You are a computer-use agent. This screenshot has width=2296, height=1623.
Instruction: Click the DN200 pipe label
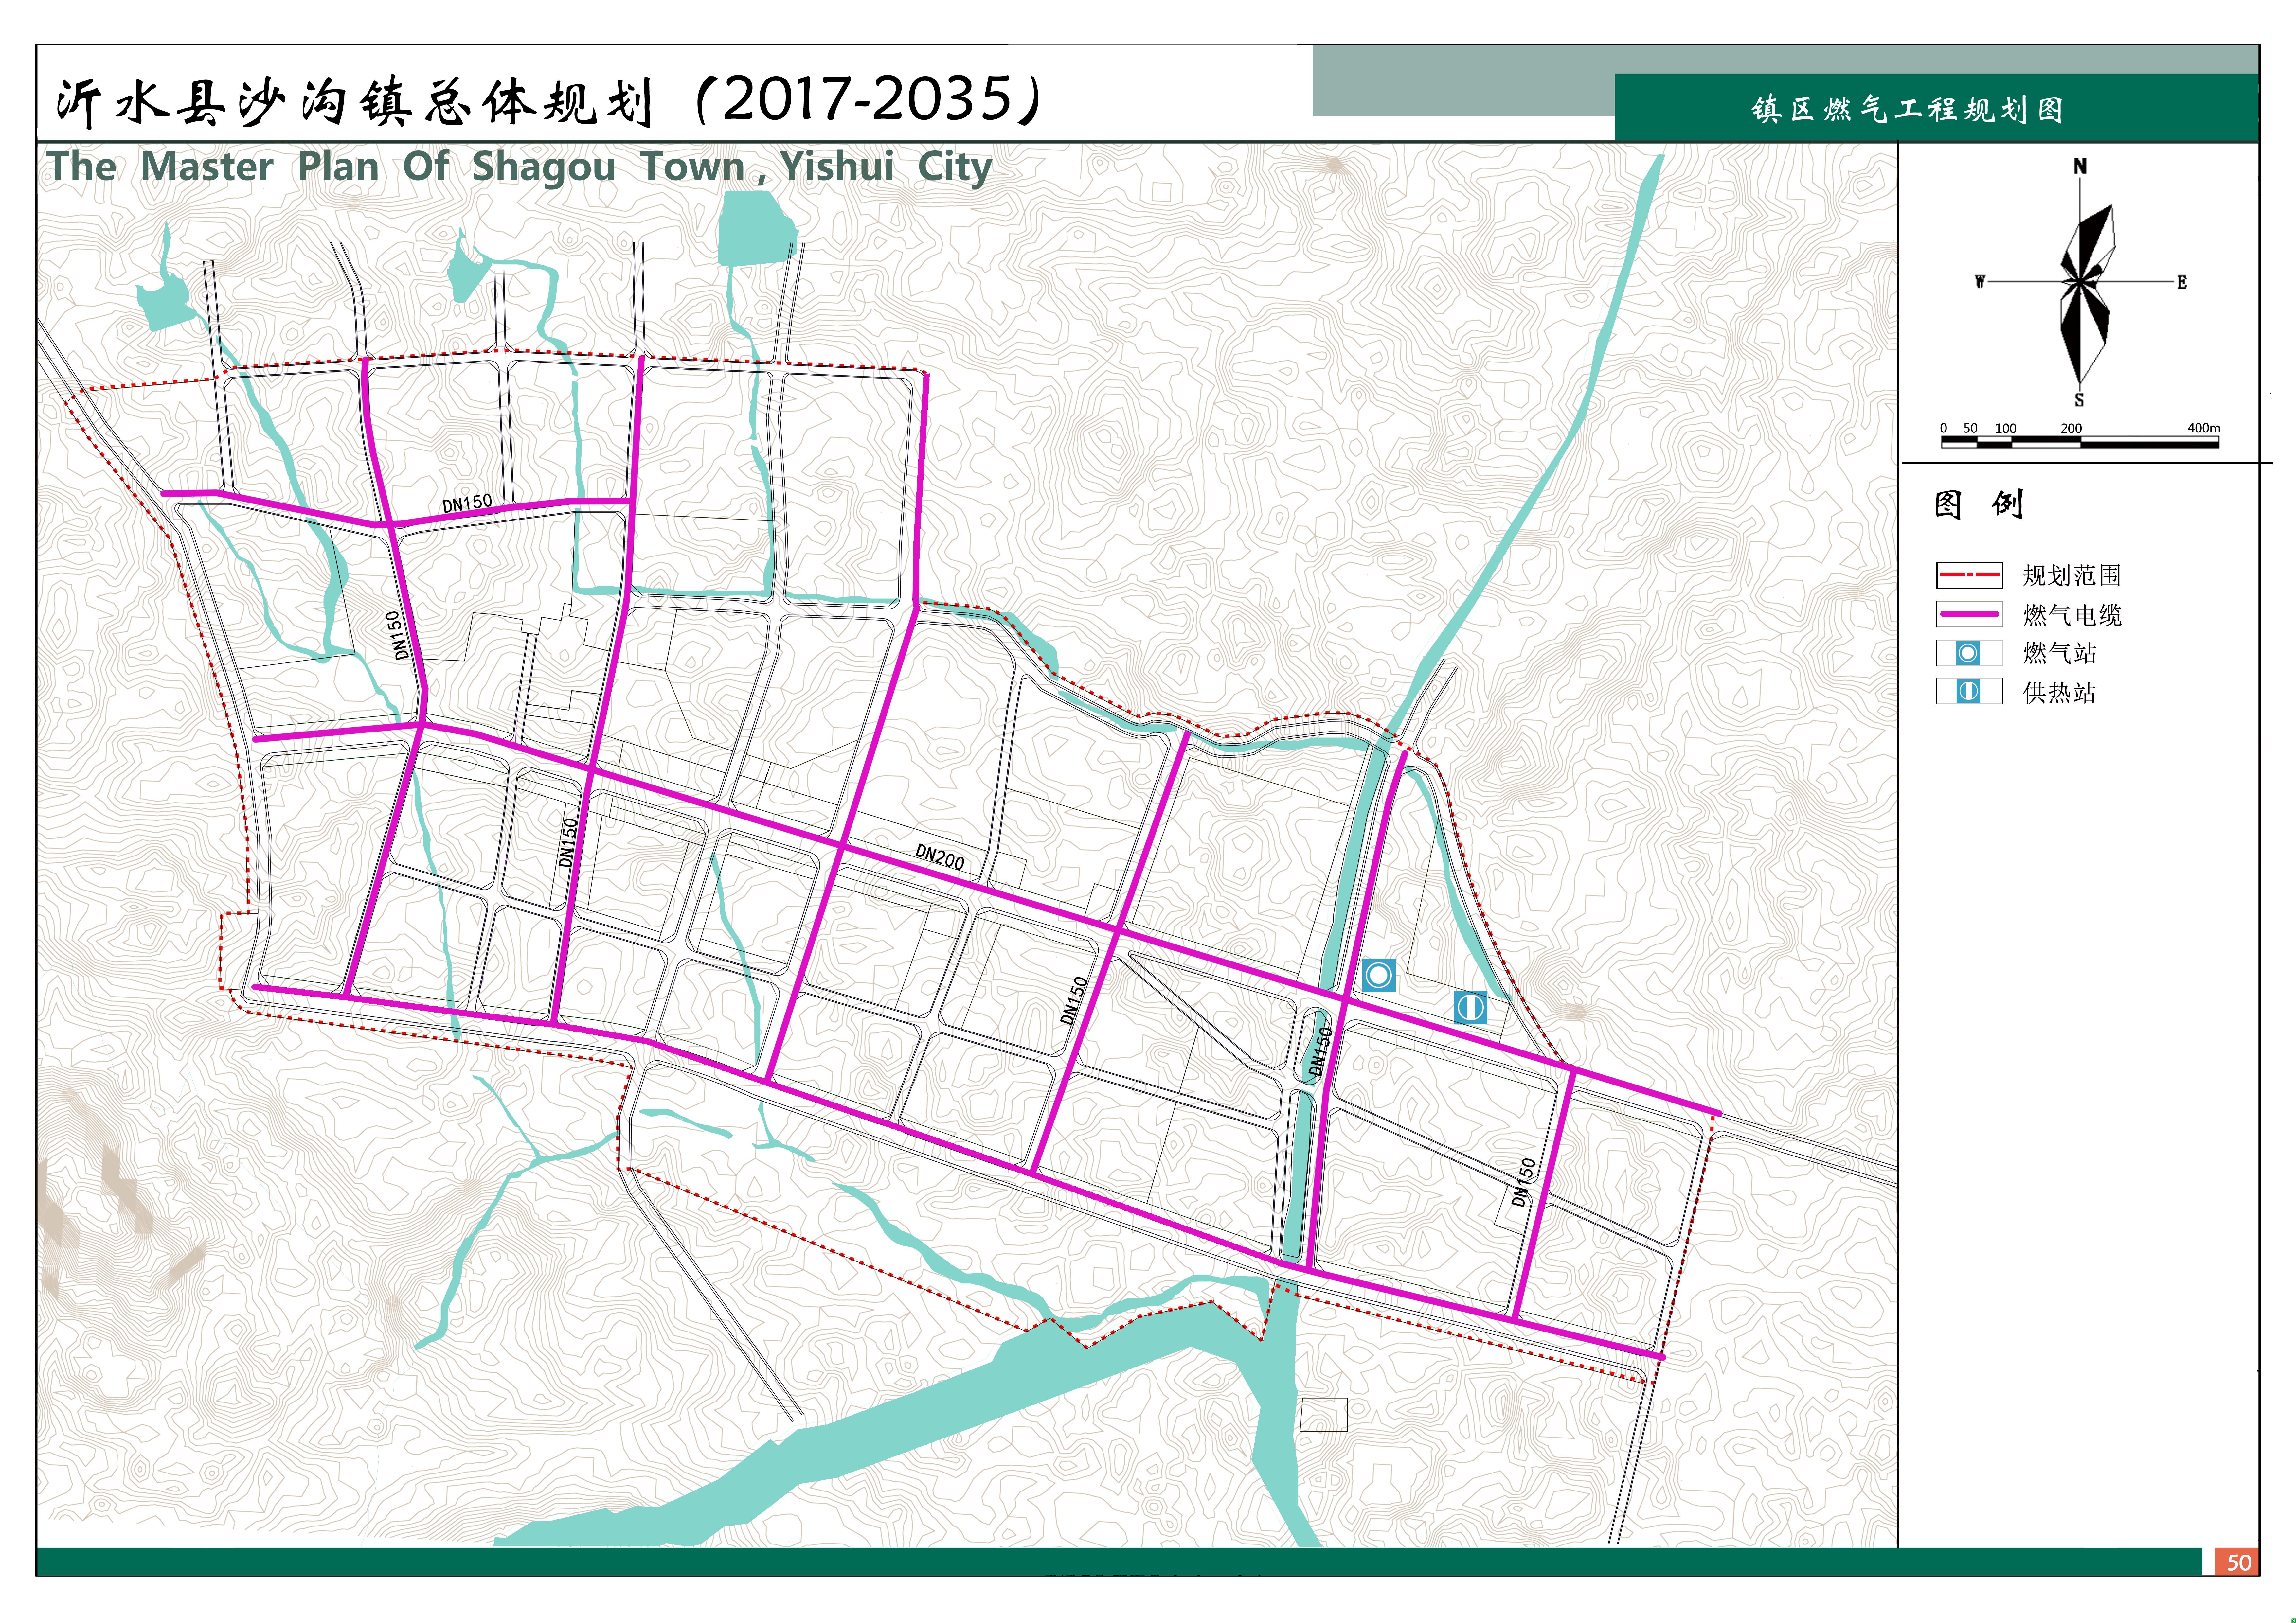[x=940, y=857]
